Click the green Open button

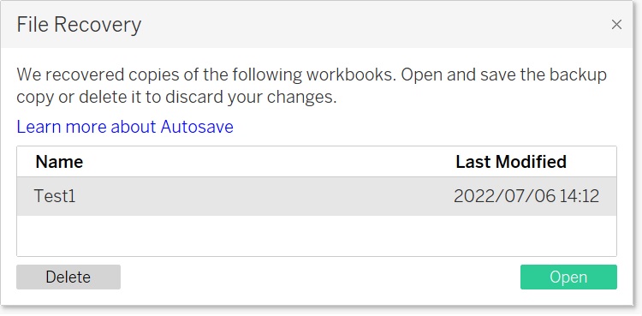[568, 277]
